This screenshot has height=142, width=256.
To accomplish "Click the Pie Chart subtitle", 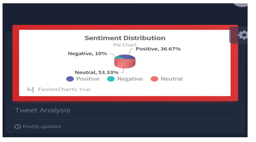I will tap(125, 45).
